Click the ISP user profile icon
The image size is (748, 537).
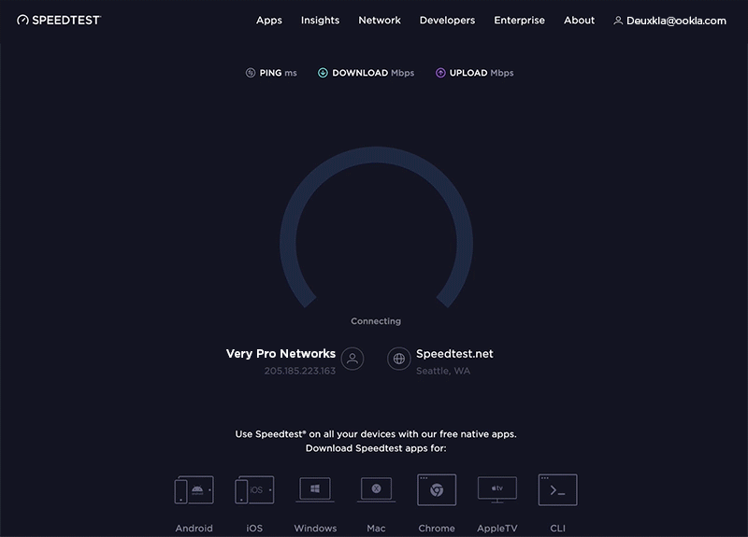pyautogui.click(x=352, y=359)
